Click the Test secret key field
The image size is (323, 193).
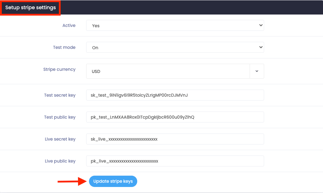[x=175, y=95]
